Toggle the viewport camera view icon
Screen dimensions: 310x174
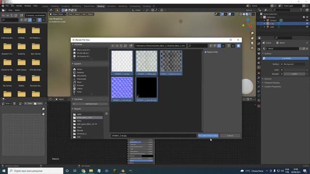pyautogui.click(x=252, y=43)
